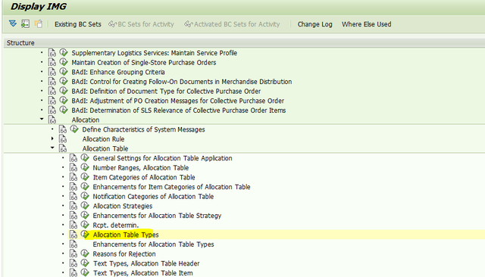Viewport: 485px width, 277px height.
Task: Open documentation icon for Allocation Table Types
Action: click(x=74, y=235)
